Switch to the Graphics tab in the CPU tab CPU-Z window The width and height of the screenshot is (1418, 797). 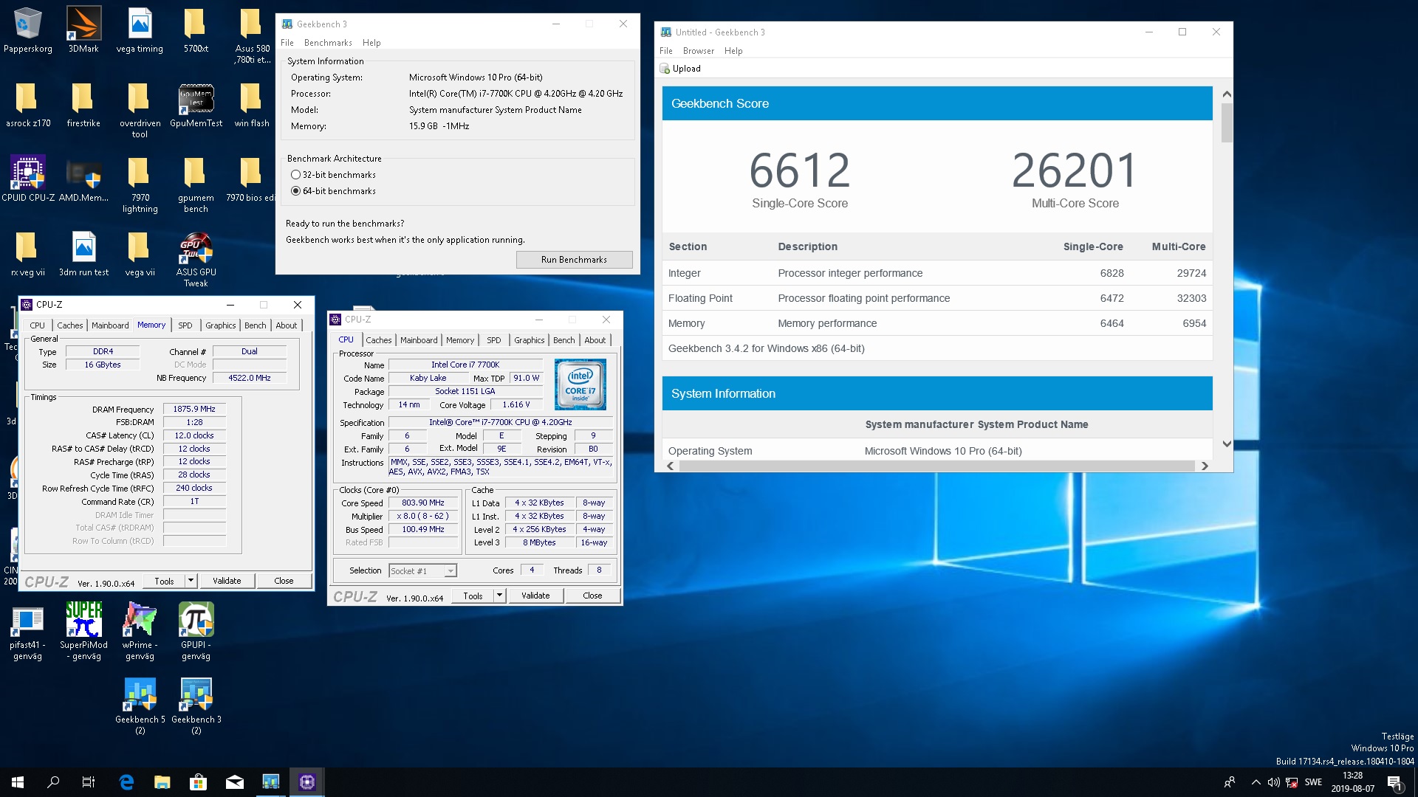click(529, 340)
